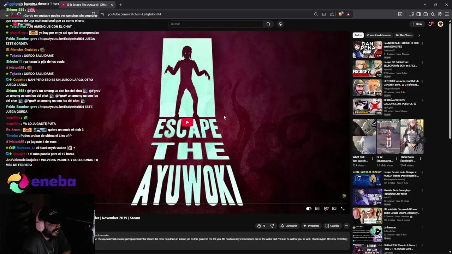Click install app icon in address bar
The image size is (452, 254).
(324, 14)
